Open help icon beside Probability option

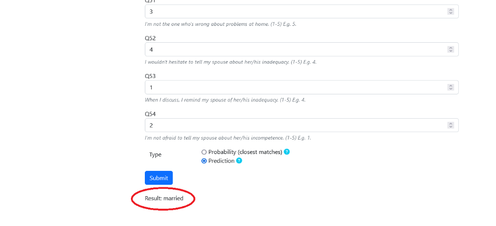(287, 152)
